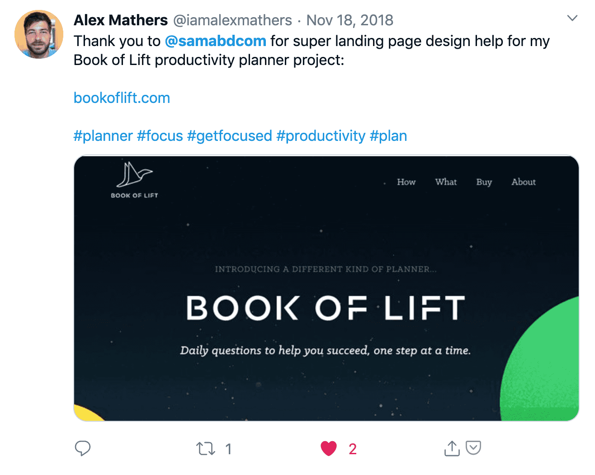The image size is (595, 475).
Task: Select the What menu item
Action: pos(446,182)
